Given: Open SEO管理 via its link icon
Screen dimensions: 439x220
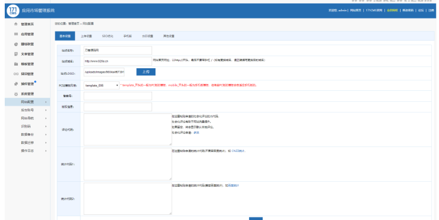Looking at the screenshot, I should pyautogui.click(x=16, y=74).
